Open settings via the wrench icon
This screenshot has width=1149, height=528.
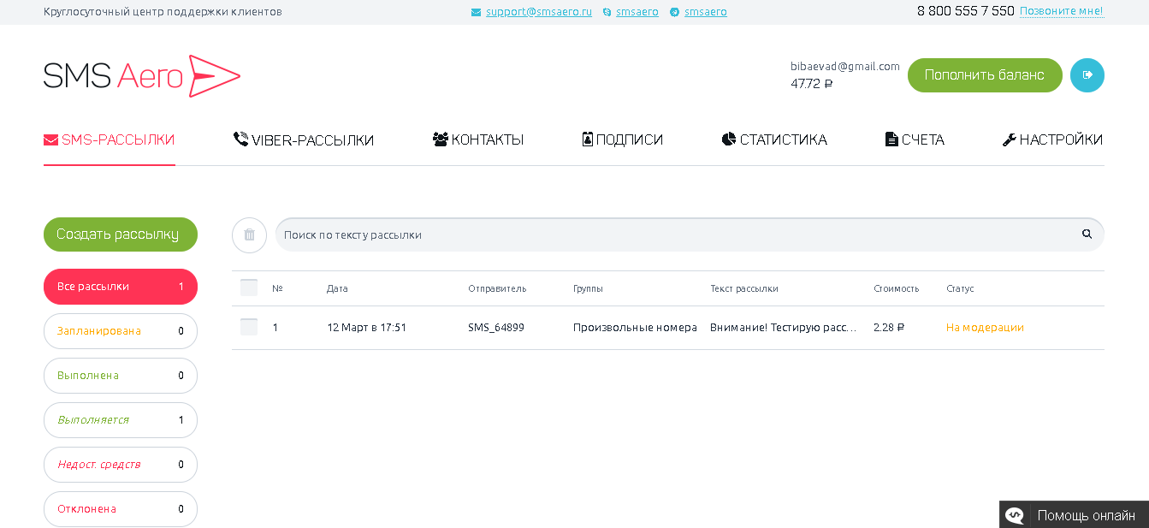(1011, 137)
